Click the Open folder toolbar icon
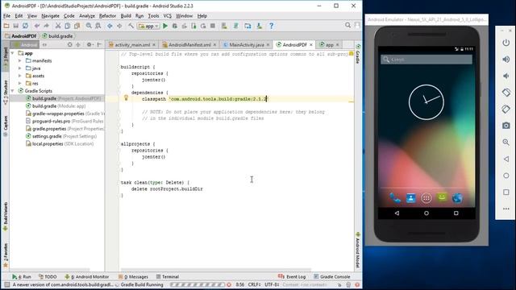This screenshot has width=516, height=290. tap(6, 26)
